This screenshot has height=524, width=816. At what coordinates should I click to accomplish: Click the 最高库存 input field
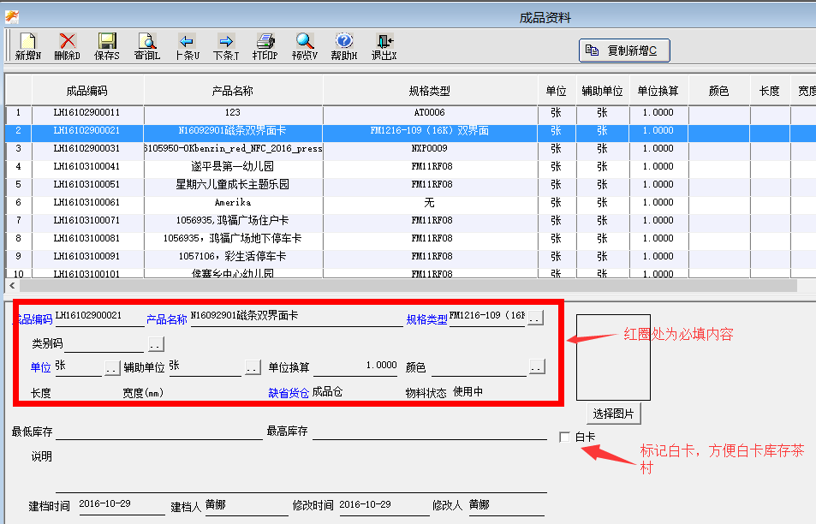429,432
